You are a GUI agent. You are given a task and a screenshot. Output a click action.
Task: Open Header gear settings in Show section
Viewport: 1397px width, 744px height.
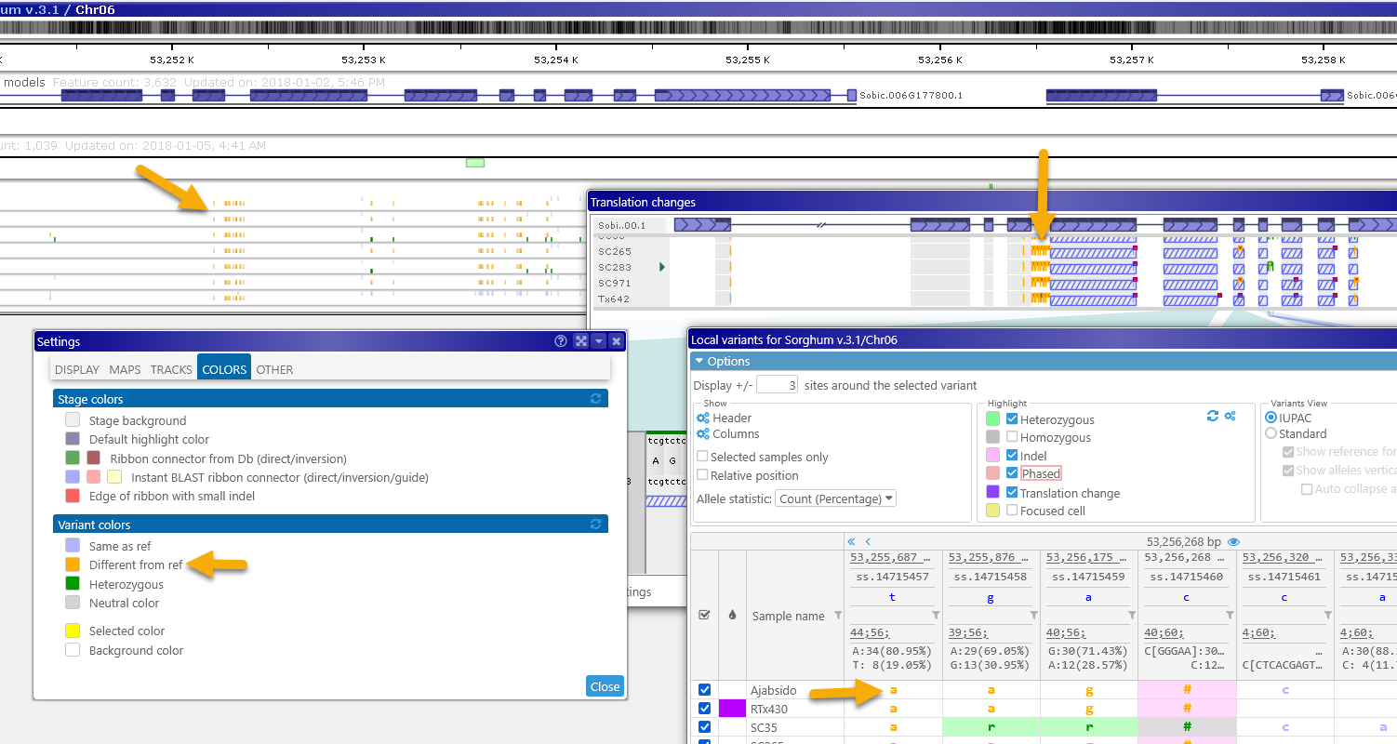703,418
